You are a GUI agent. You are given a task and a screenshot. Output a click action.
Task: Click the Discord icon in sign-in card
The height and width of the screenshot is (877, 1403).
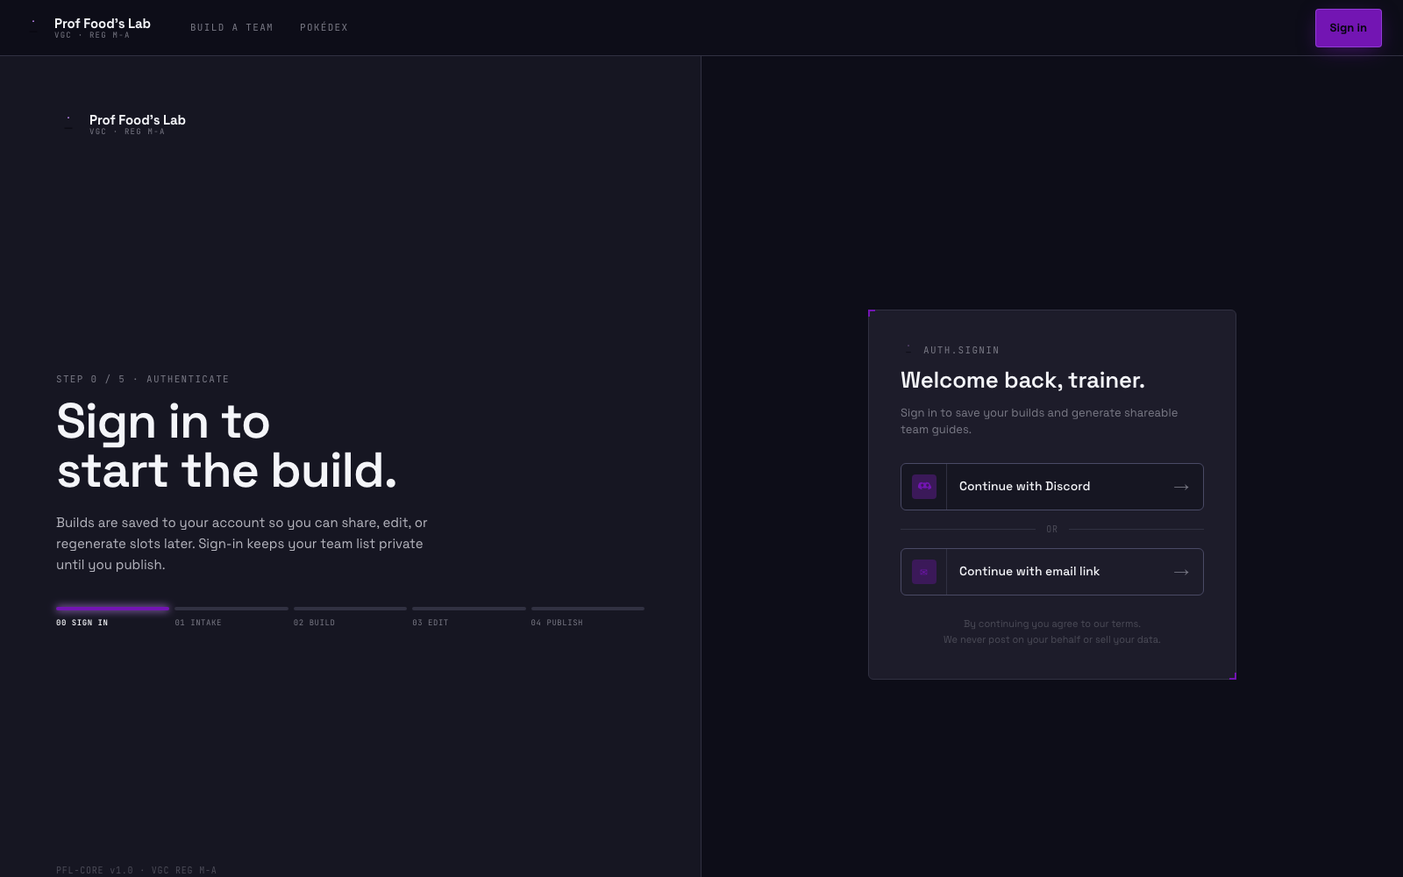(924, 487)
